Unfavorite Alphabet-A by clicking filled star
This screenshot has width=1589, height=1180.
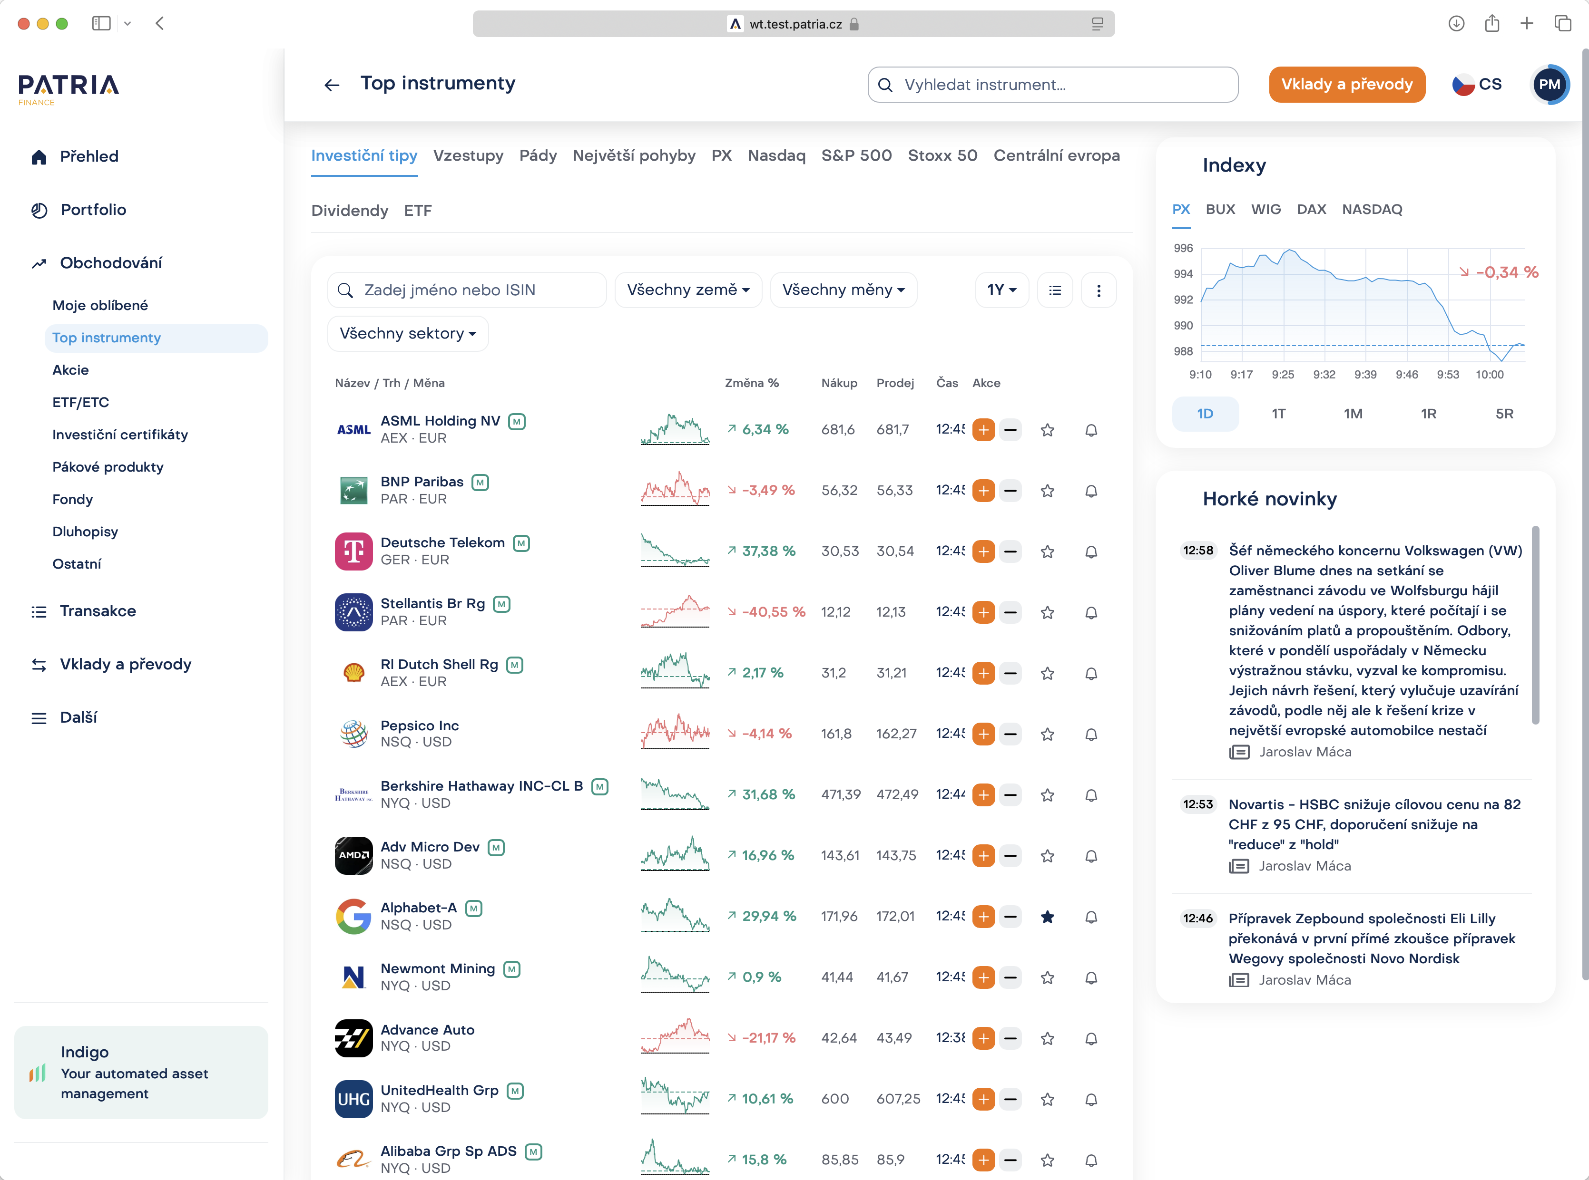coord(1048,917)
